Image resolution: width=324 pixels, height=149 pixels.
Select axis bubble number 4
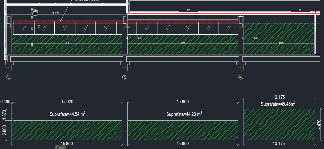pos(241,77)
